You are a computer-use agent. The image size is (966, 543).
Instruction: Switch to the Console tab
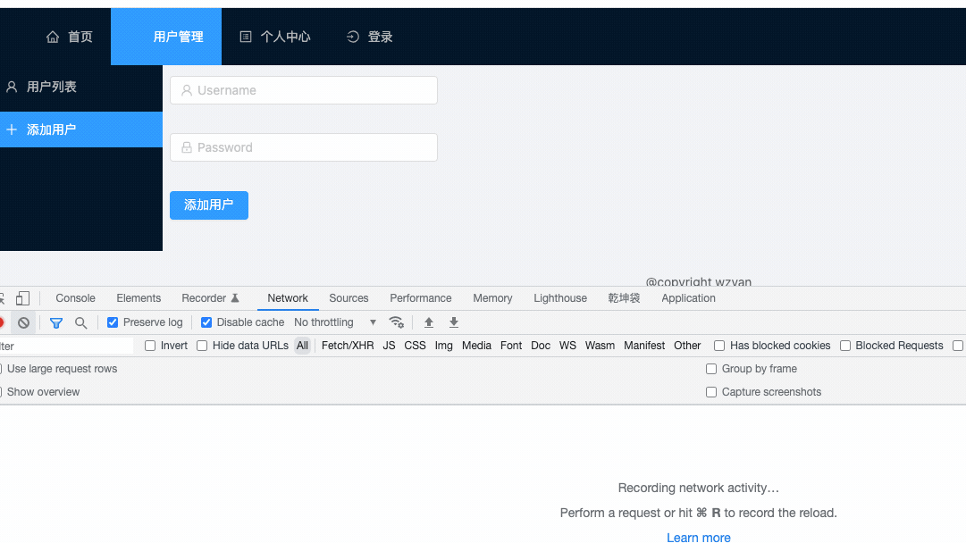[75, 298]
